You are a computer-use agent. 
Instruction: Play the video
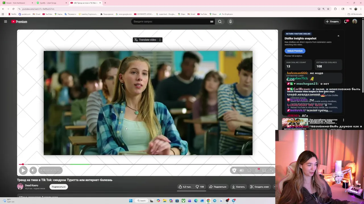point(23,170)
